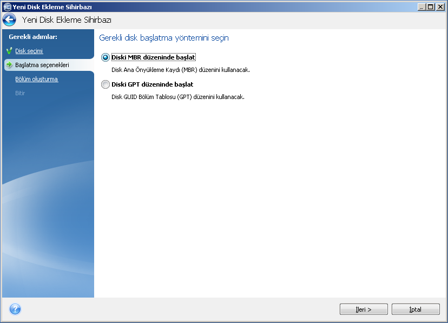This screenshot has height=323, width=448.
Task: Click the wizard app icon in title bar
Action: tap(7, 7)
